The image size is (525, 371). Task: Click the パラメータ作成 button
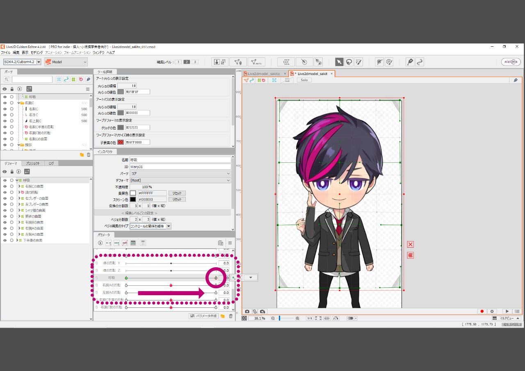point(203,316)
